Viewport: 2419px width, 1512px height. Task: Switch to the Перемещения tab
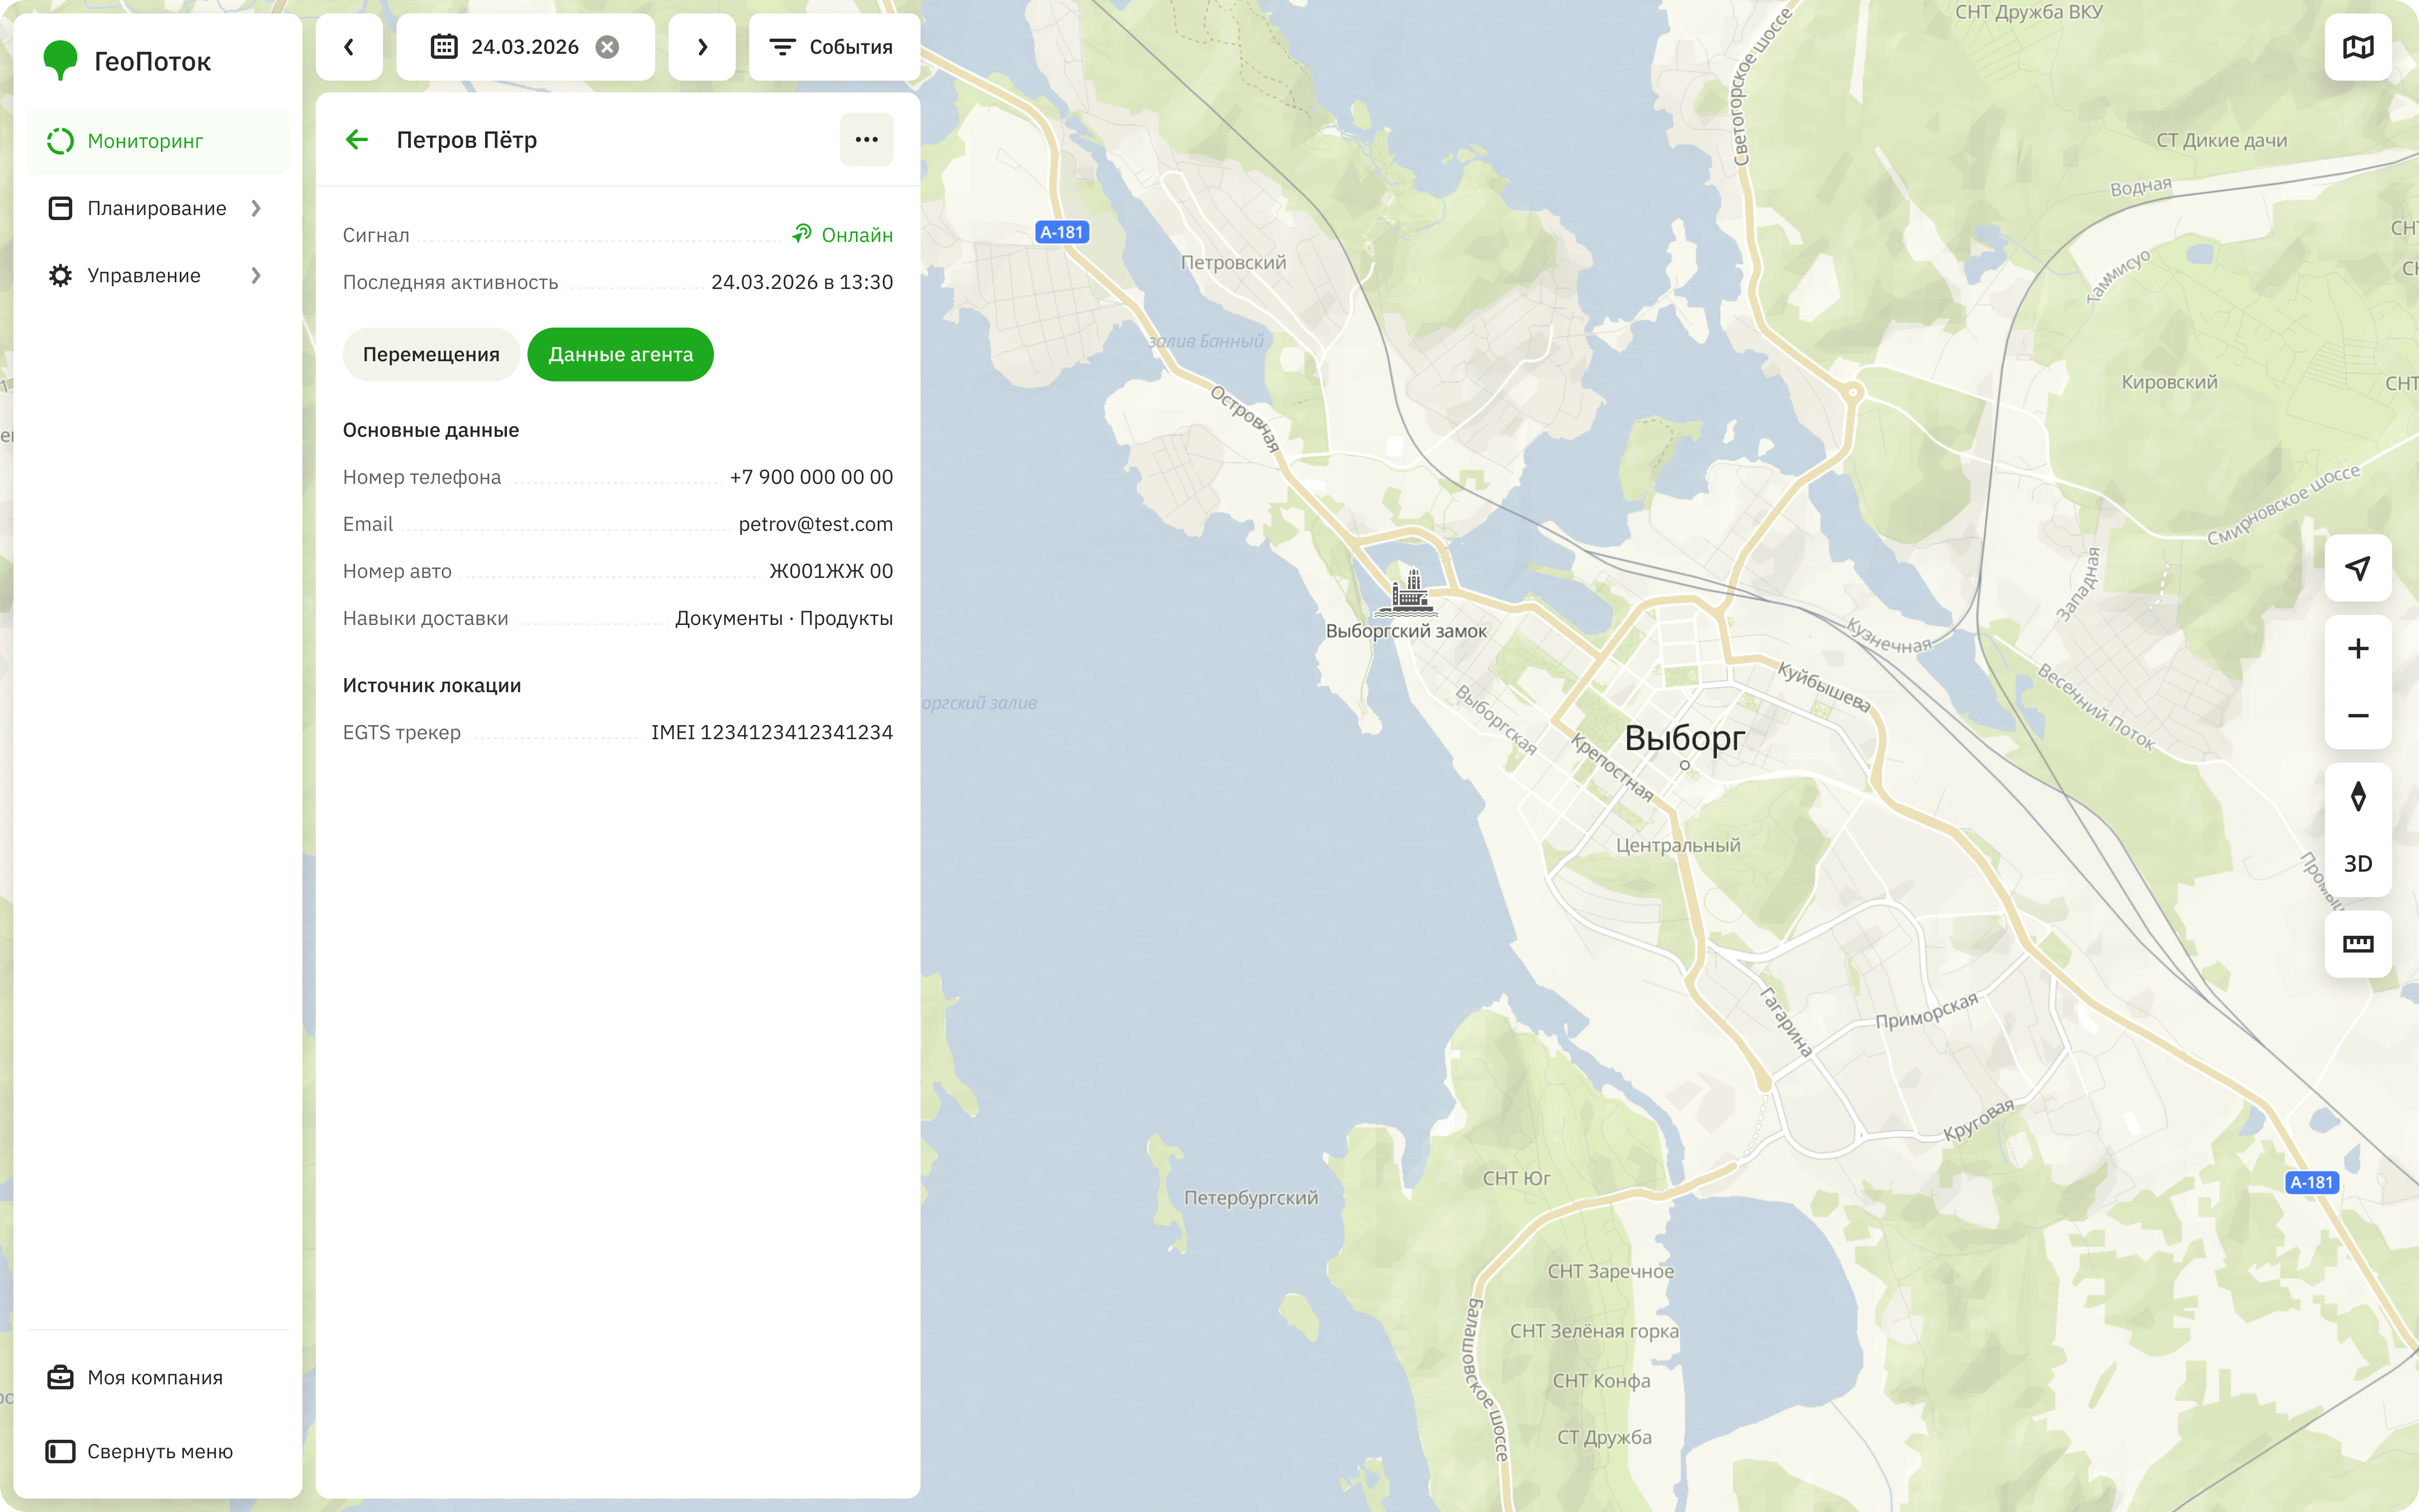tap(431, 354)
